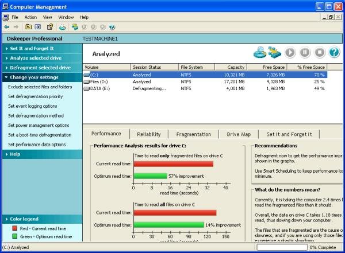The width and height of the screenshot is (345, 253).
Task: Select the (C:) volume row
Action: [x=205, y=75]
